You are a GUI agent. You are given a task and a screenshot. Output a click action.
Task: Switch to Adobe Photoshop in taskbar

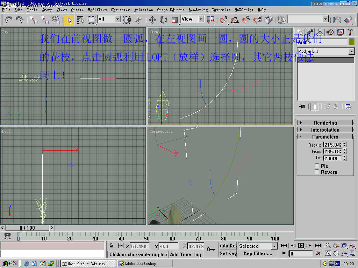pos(145,264)
